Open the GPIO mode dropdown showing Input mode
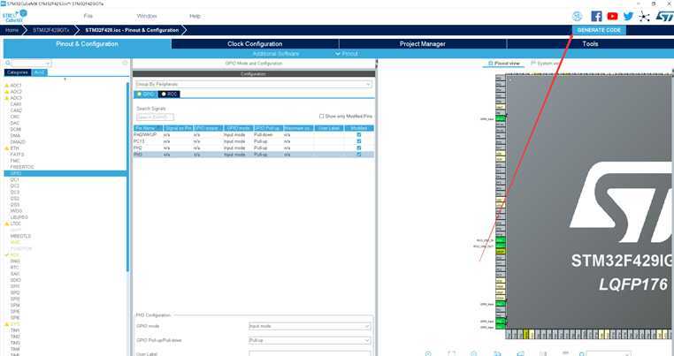Image resolution: width=674 pixels, height=356 pixels. (x=309, y=326)
